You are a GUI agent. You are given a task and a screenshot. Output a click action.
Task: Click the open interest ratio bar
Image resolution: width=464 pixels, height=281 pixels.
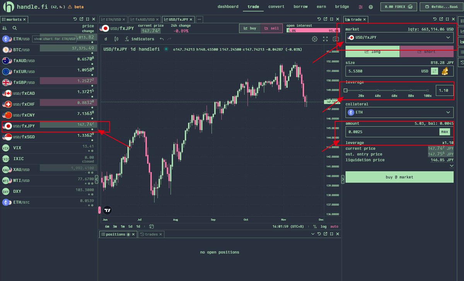312,30
